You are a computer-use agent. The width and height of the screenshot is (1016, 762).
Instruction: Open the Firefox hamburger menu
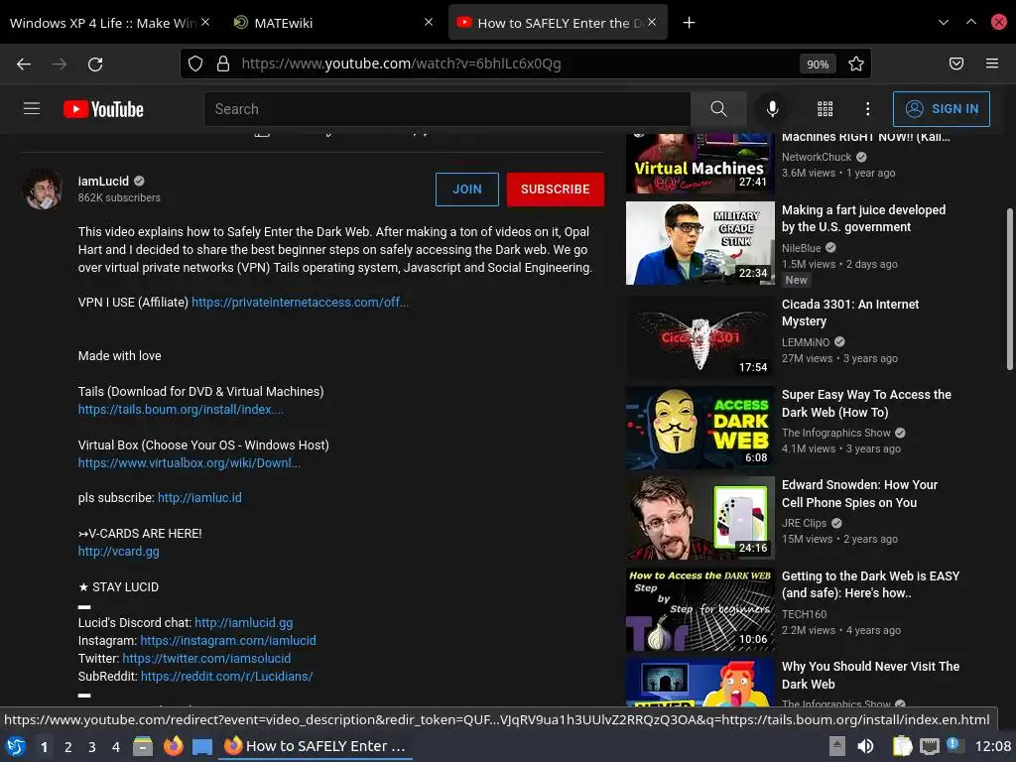click(992, 63)
